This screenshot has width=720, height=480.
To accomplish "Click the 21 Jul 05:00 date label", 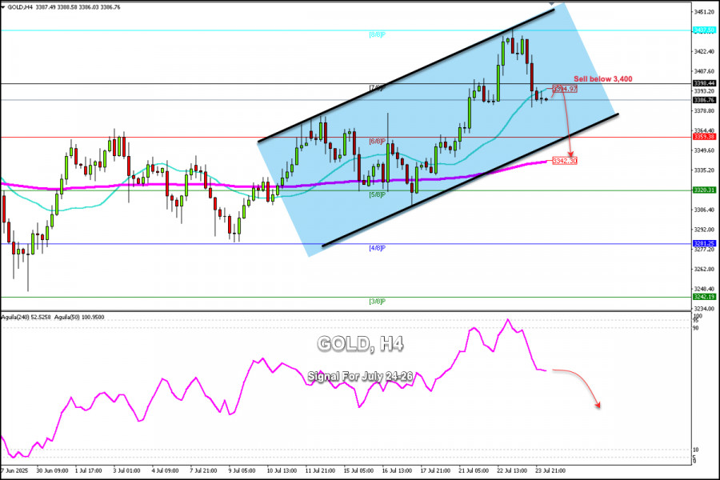I will pyautogui.click(x=474, y=471).
